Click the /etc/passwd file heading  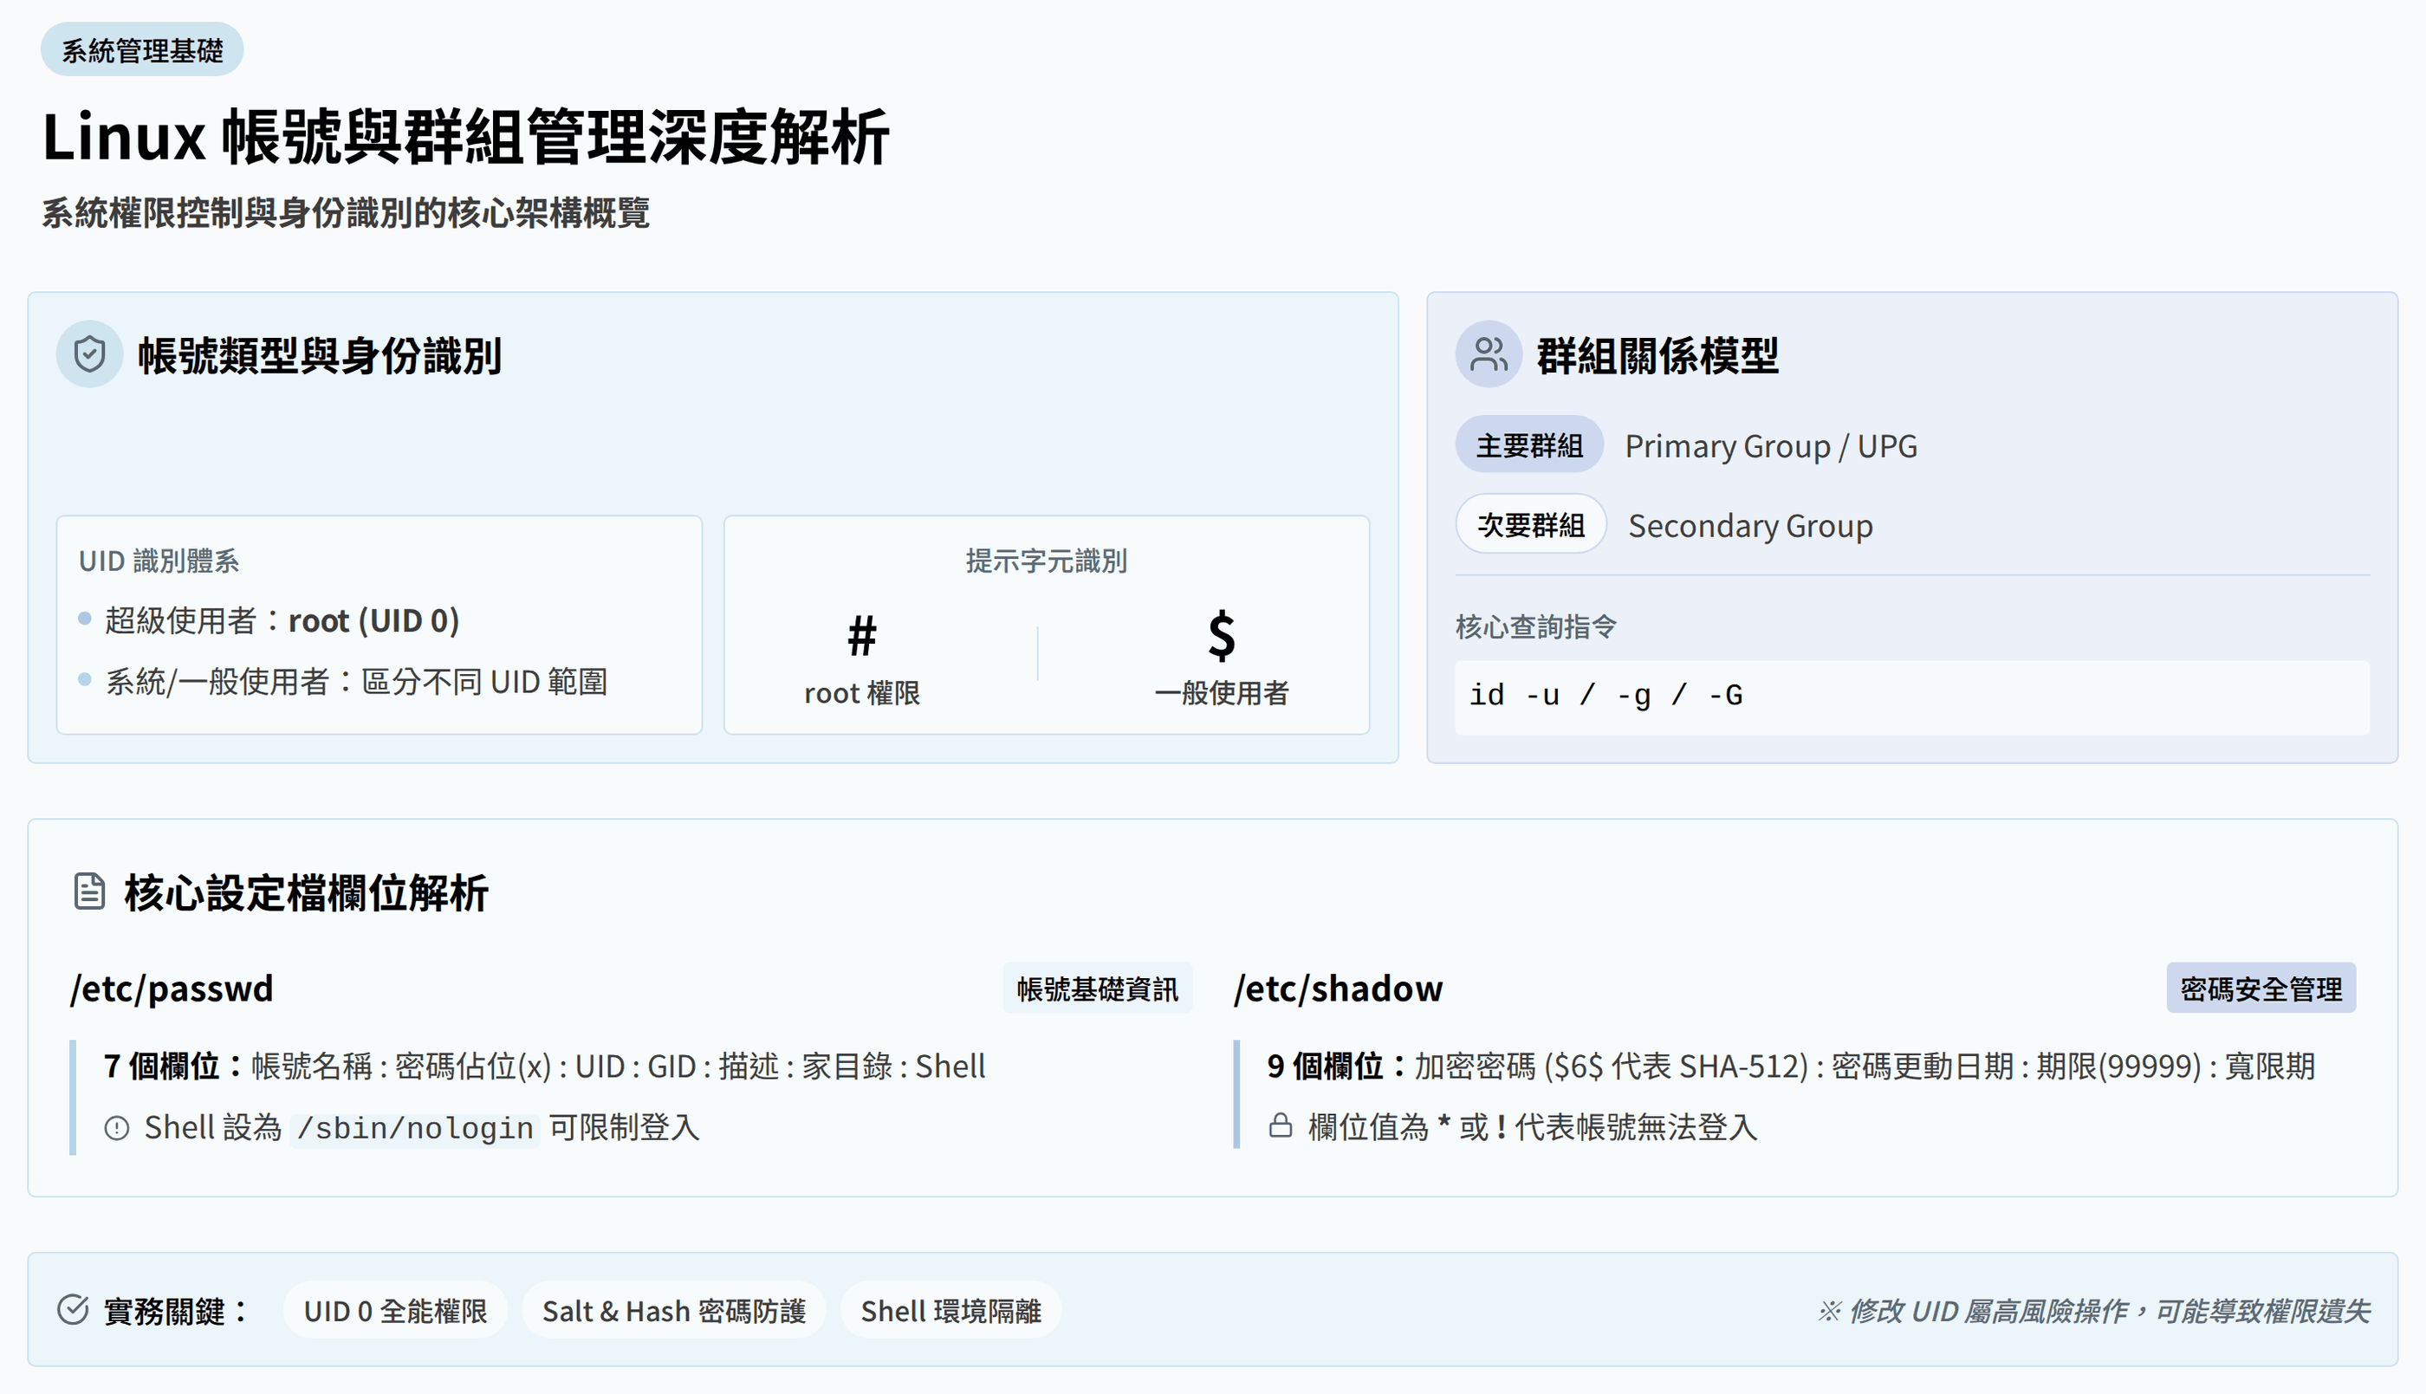click(x=172, y=988)
